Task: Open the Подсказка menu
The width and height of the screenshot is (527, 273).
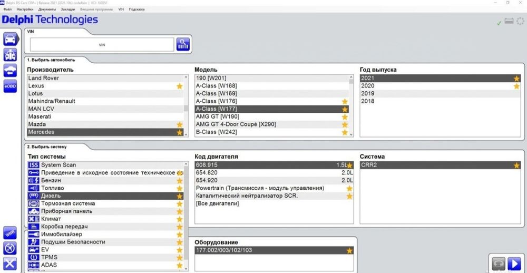Action: [x=137, y=9]
